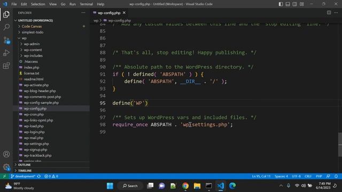Open editor more actions ellipsis

336,13
